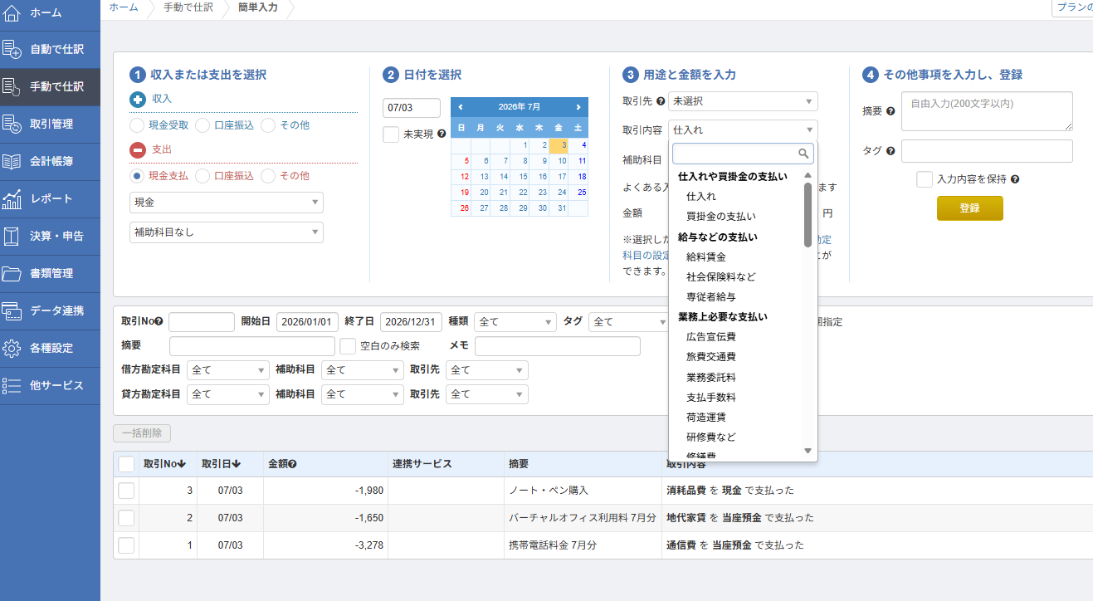Open transaction management sidebar icon
Viewport: 1093px width, 601px height.
pyautogui.click(x=12, y=125)
